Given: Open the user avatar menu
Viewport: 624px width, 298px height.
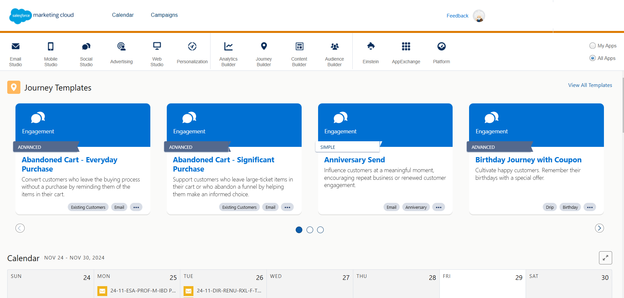Looking at the screenshot, I should 479,16.
